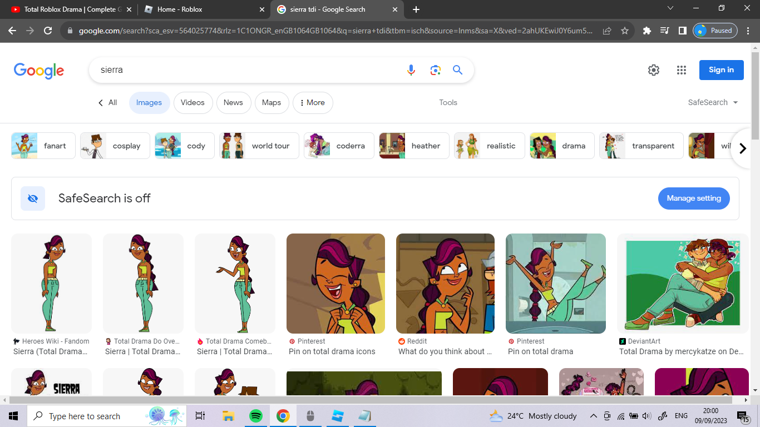The width and height of the screenshot is (760, 427).
Task: Open Heroes Wiki Sierra image result
Action: 51,284
